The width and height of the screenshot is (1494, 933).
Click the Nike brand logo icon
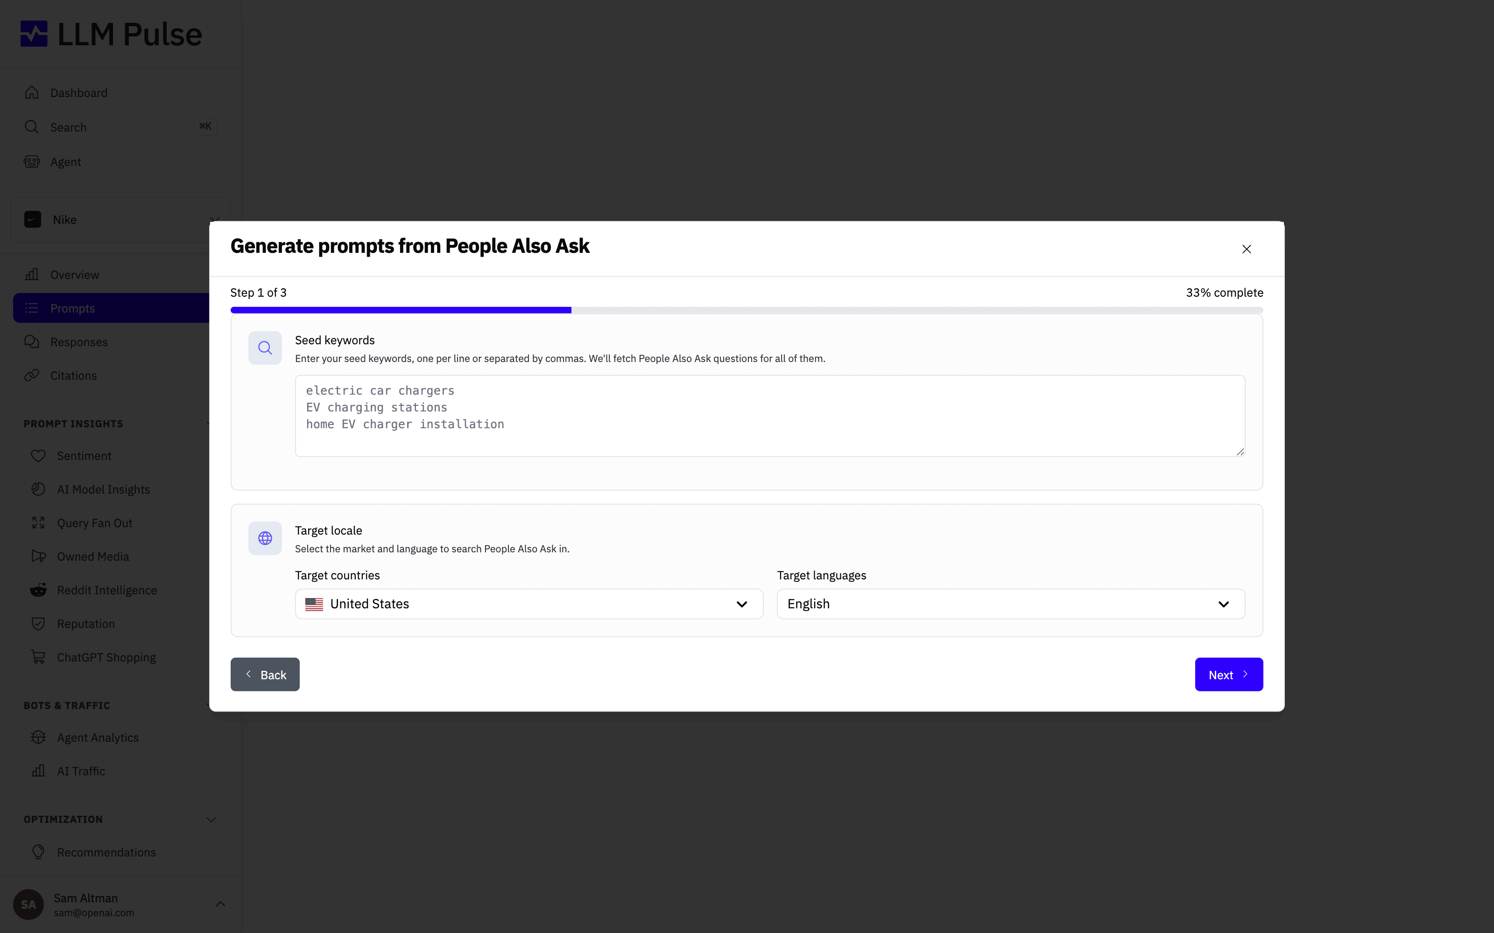pyautogui.click(x=33, y=220)
